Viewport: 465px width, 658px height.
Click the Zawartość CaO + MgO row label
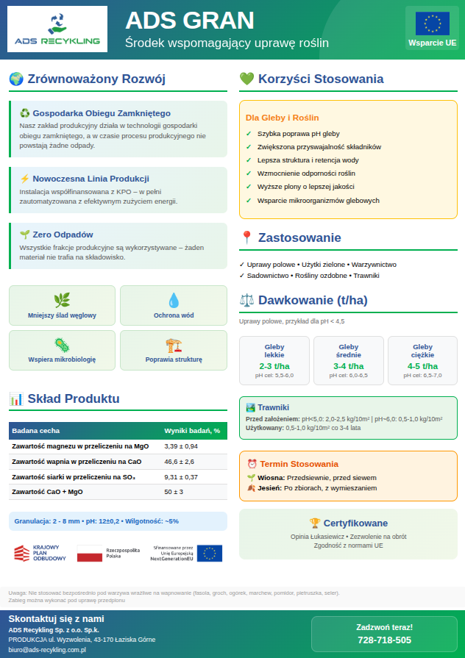47,492
